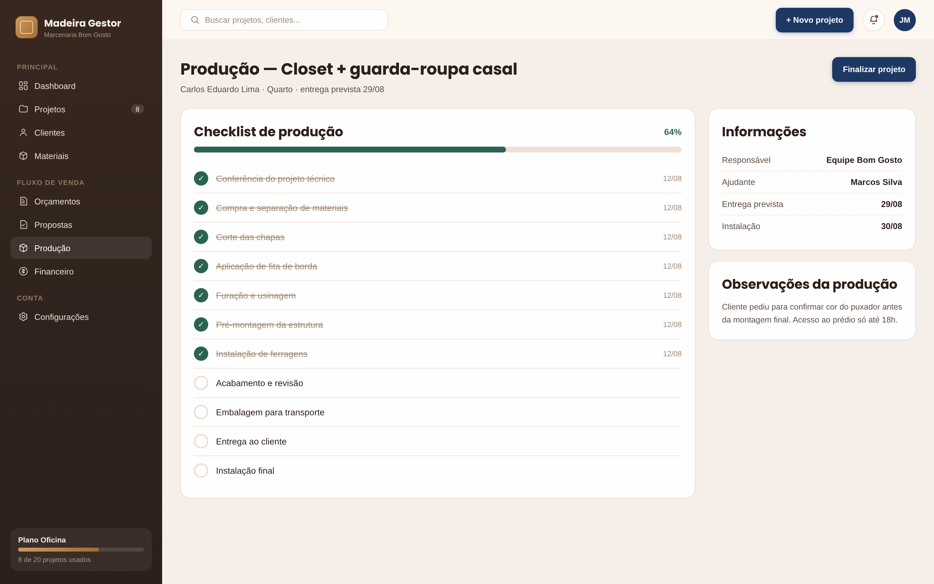
Task: Click the Projetos folder icon
Action: (x=24, y=109)
